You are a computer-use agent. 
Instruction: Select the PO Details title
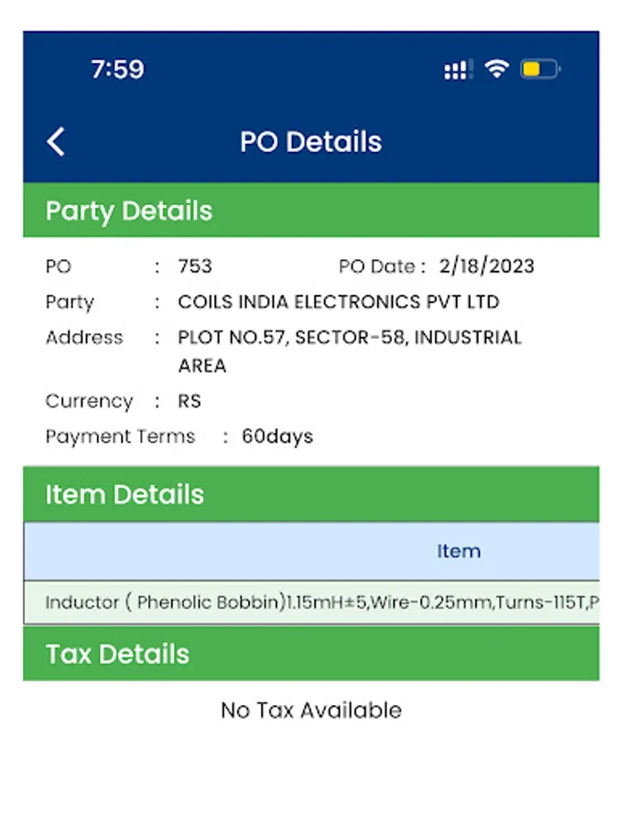(310, 142)
